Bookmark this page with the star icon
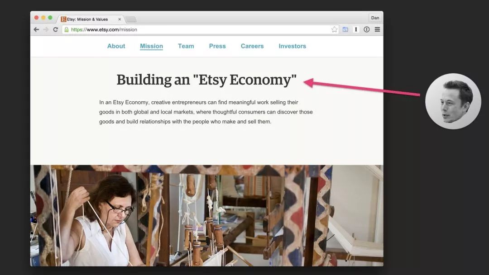Image resolution: width=489 pixels, height=275 pixels. click(334, 29)
